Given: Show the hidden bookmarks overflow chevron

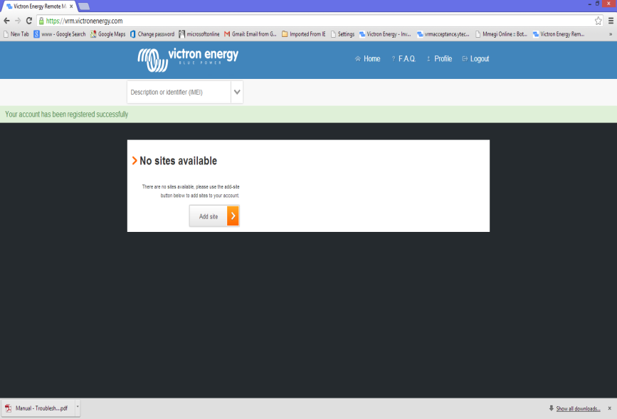Looking at the screenshot, I should click(611, 33).
